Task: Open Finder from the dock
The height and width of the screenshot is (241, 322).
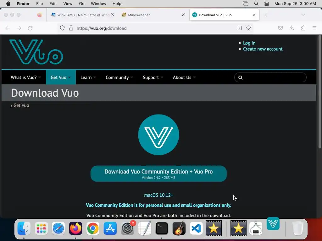Action: pos(24,228)
